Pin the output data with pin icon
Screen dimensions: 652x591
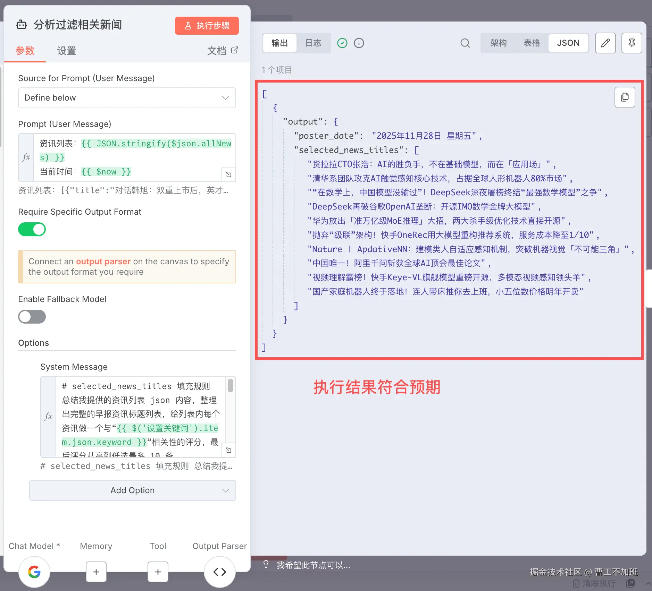(x=632, y=43)
